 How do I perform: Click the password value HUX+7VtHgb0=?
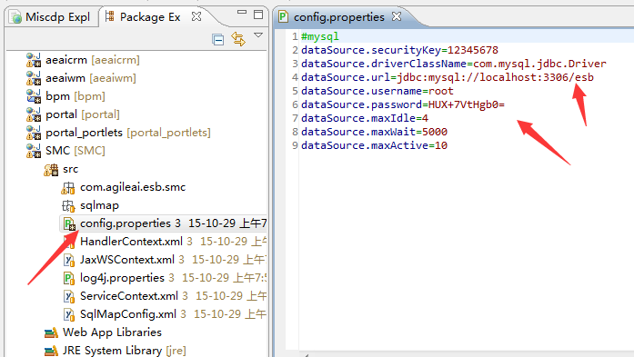(x=467, y=104)
